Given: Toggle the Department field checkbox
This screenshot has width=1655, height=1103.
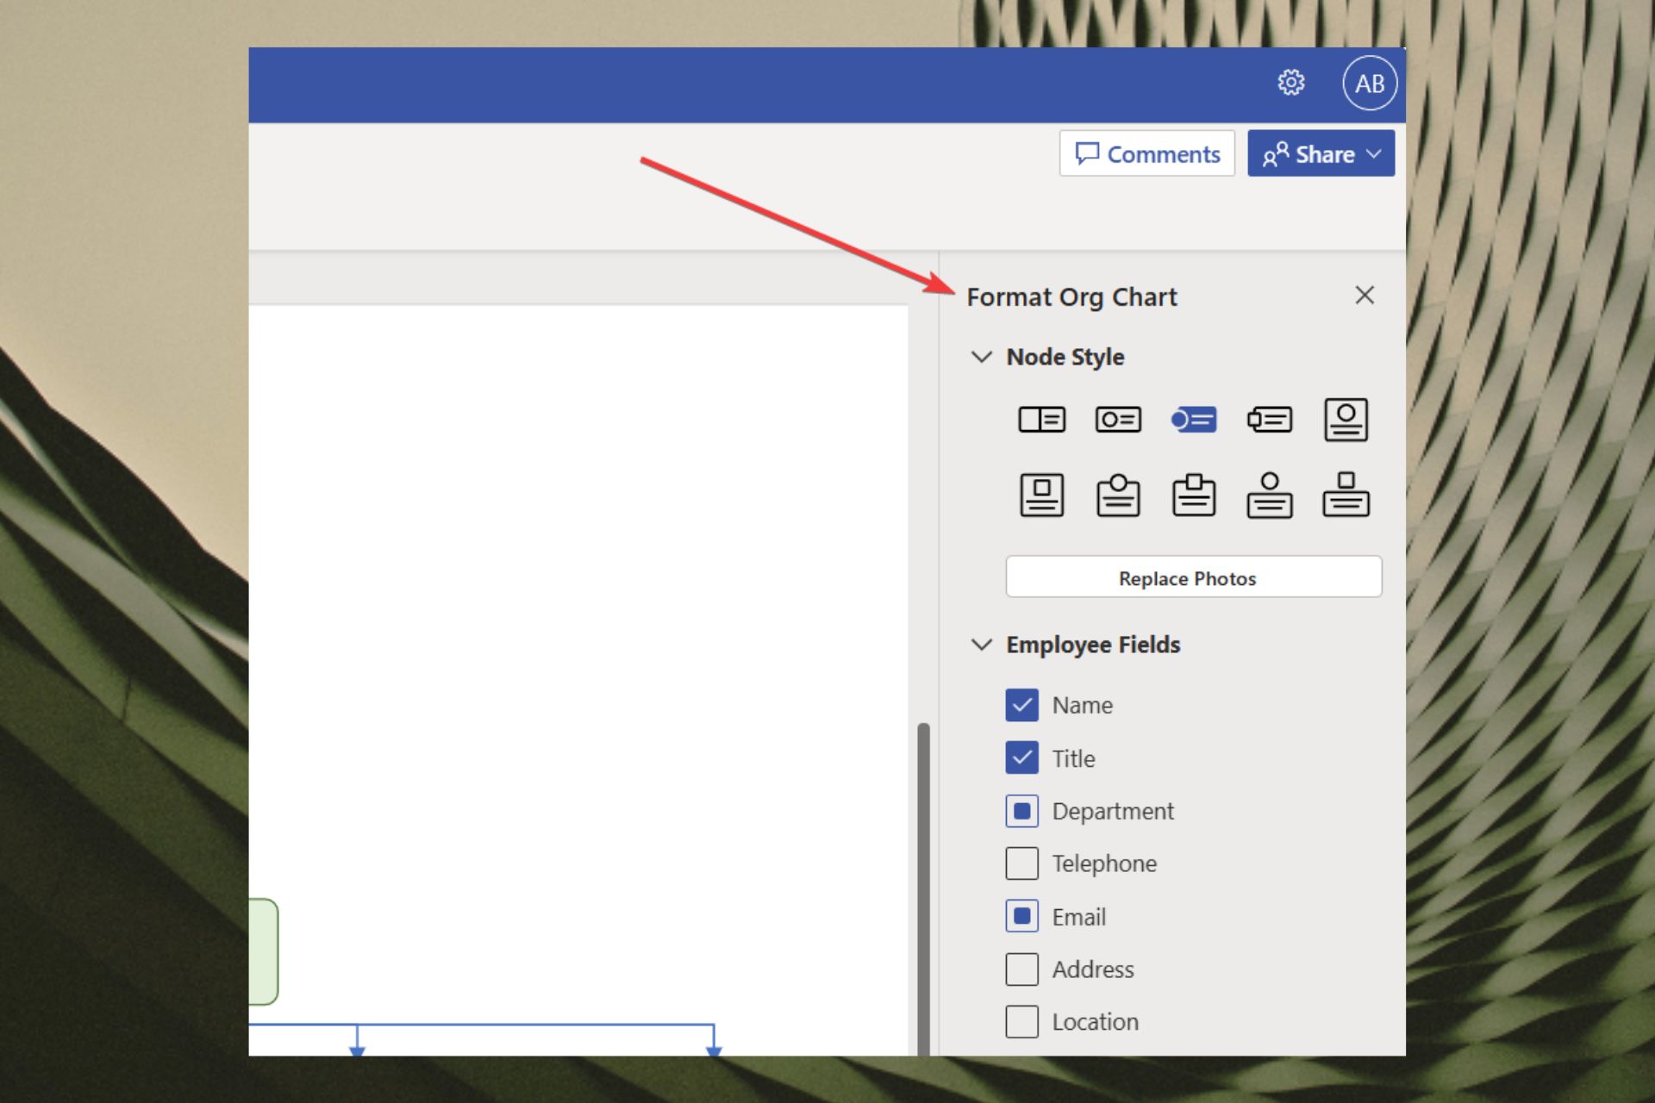Looking at the screenshot, I should [x=1021, y=811].
